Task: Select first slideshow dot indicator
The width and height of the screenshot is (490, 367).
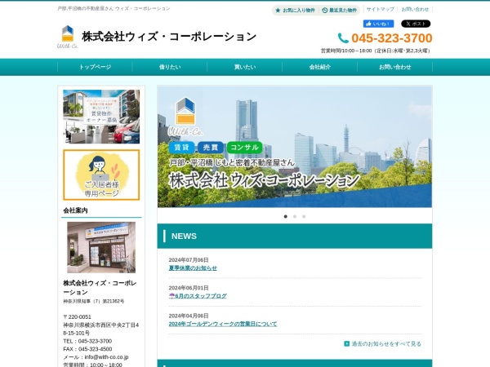Action: 285,216
